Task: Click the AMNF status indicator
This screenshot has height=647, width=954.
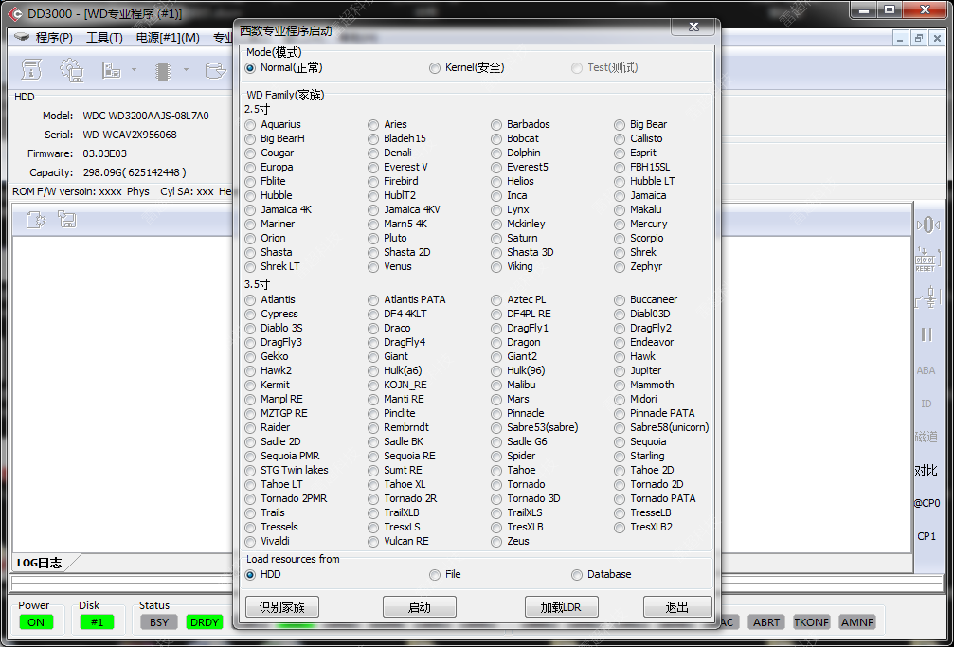Action: pyautogui.click(x=856, y=622)
